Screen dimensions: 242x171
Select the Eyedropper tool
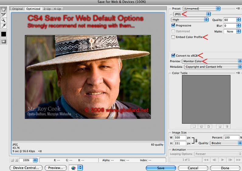4,26
